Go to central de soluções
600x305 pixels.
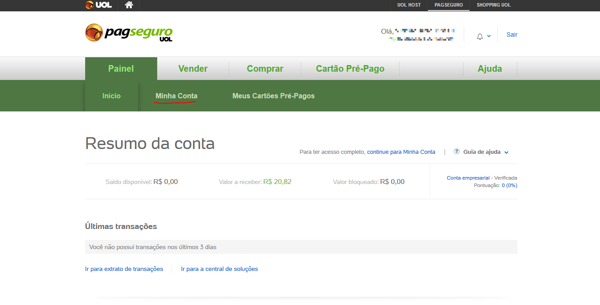pyautogui.click(x=220, y=269)
